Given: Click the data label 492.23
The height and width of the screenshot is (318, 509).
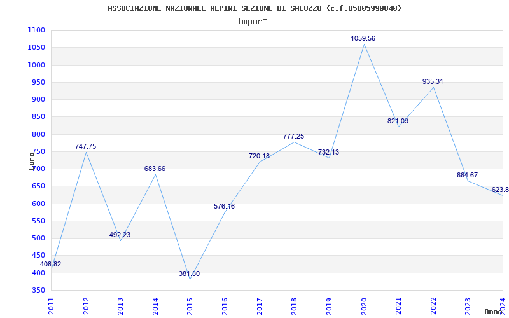Looking at the screenshot, I should 120,235.
